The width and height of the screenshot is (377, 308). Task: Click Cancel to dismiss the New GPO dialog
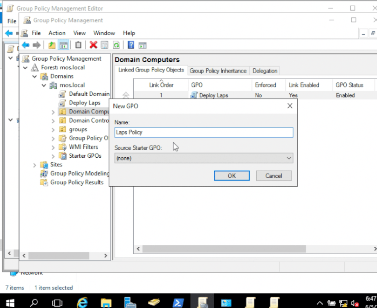[x=274, y=176]
